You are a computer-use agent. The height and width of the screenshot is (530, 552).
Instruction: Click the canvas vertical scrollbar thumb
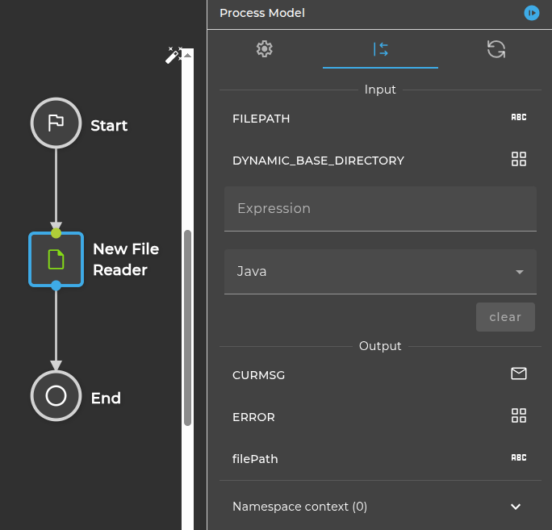coord(188,328)
